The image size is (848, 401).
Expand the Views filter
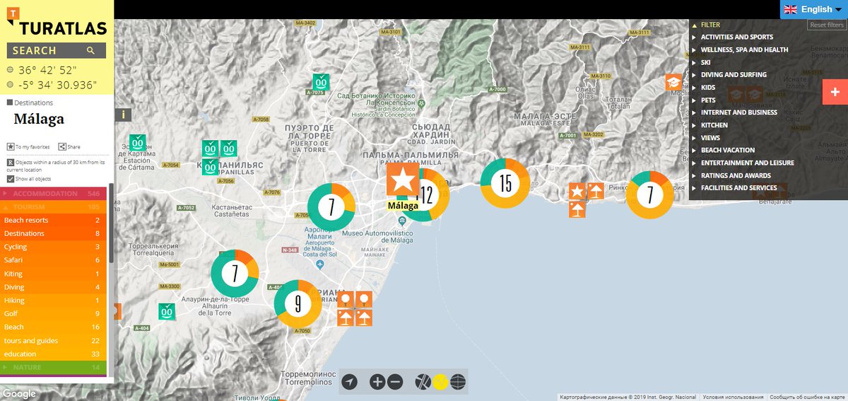point(710,138)
